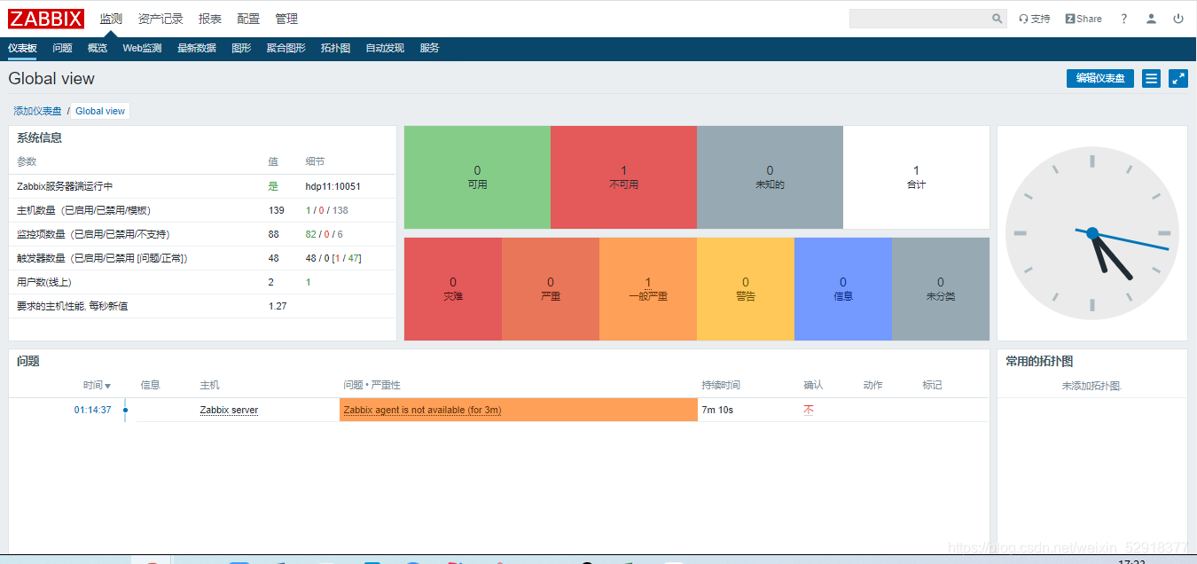Open the dashboard actions menu icon
Viewport: 1197px width, 564px height.
(x=1151, y=79)
